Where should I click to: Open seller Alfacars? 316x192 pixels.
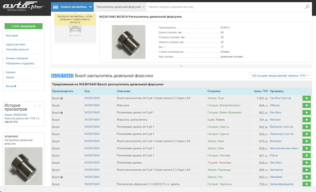[275, 105]
